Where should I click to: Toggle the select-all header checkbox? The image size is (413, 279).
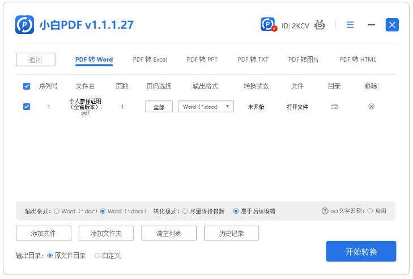tap(27, 86)
